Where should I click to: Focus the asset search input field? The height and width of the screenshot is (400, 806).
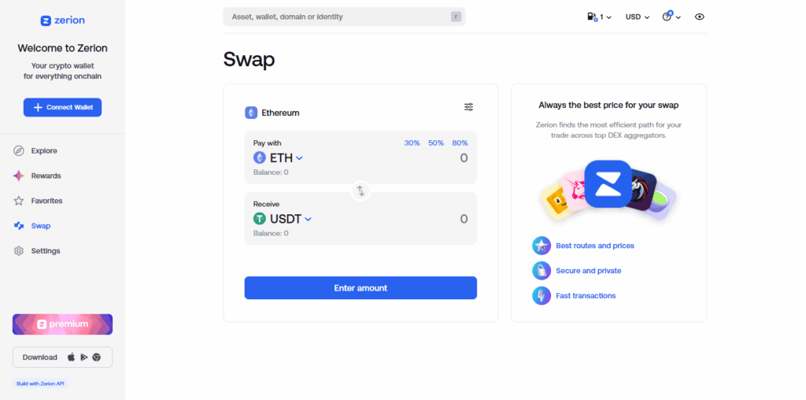pyautogui.click(x=338, y=17)
